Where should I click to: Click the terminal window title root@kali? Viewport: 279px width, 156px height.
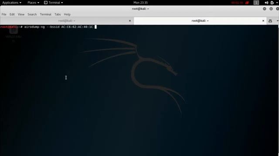click(x=140, y=9)
